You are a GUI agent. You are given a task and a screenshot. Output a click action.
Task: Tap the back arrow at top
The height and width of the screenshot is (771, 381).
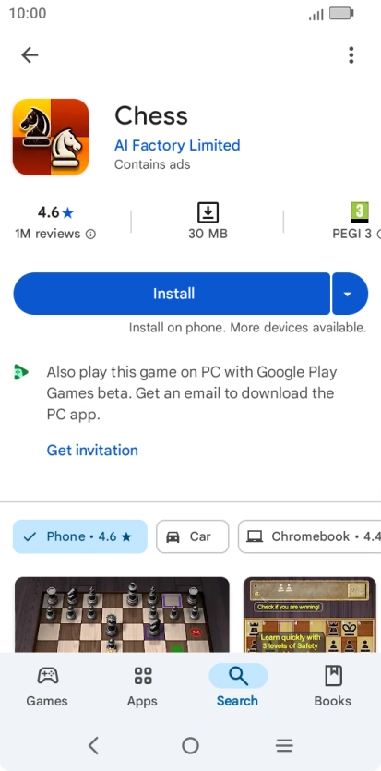[x=30, y=55]
